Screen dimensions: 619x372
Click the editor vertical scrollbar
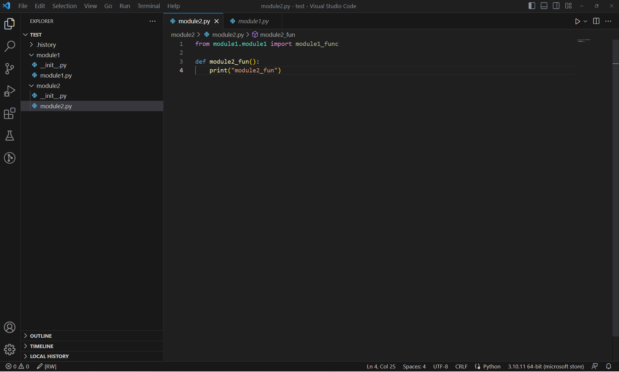click(615, 187)
